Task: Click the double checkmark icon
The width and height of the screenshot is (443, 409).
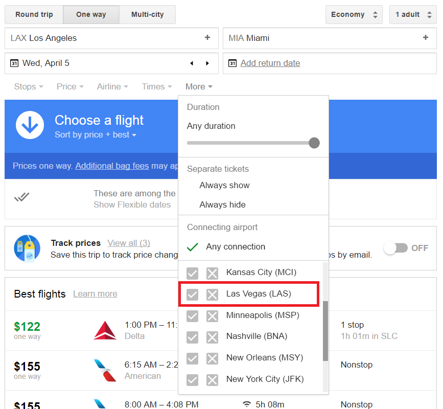Action: click(22, 197)
